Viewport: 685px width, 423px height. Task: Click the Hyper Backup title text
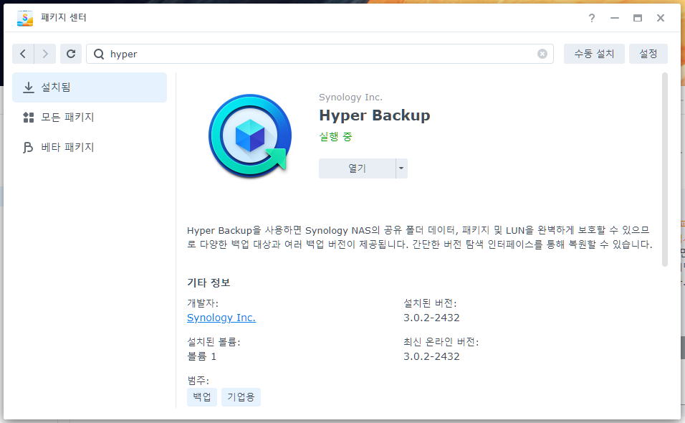tap(375, 115)
